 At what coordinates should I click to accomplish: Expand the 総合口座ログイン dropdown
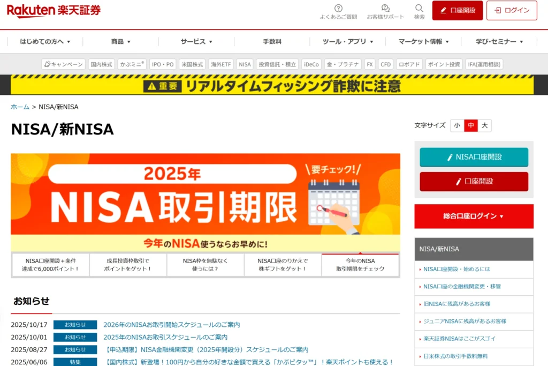point(474,216)
